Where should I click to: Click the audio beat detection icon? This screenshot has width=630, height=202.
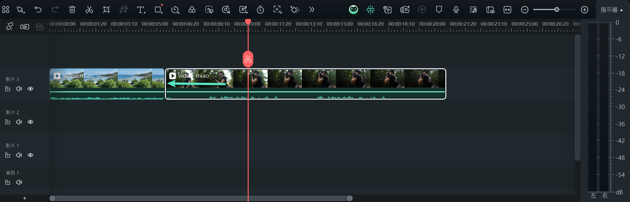[x=124, y=9]
